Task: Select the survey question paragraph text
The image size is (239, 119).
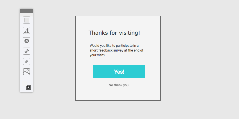Action: (116, 50)
